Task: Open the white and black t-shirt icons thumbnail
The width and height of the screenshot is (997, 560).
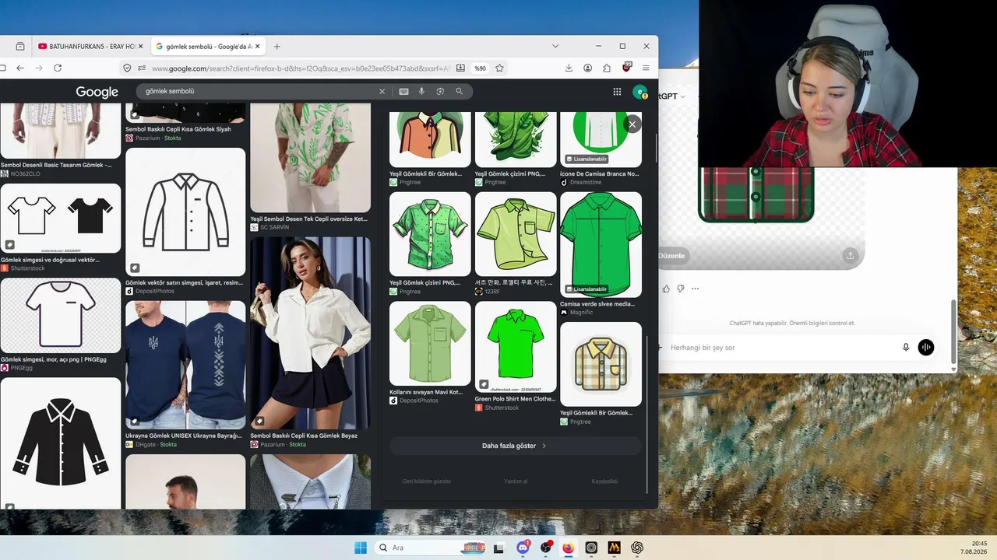Action: point(61,219)
